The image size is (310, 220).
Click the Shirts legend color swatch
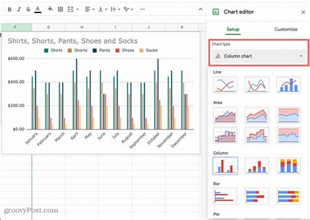(46, 51)
